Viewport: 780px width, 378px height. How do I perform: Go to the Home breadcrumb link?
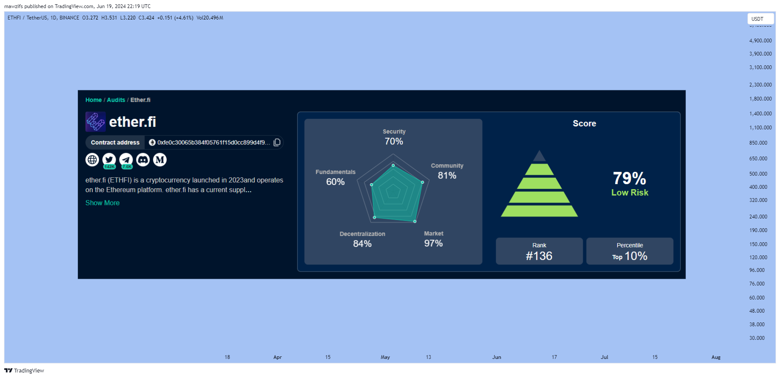click(x=94, y=100)
